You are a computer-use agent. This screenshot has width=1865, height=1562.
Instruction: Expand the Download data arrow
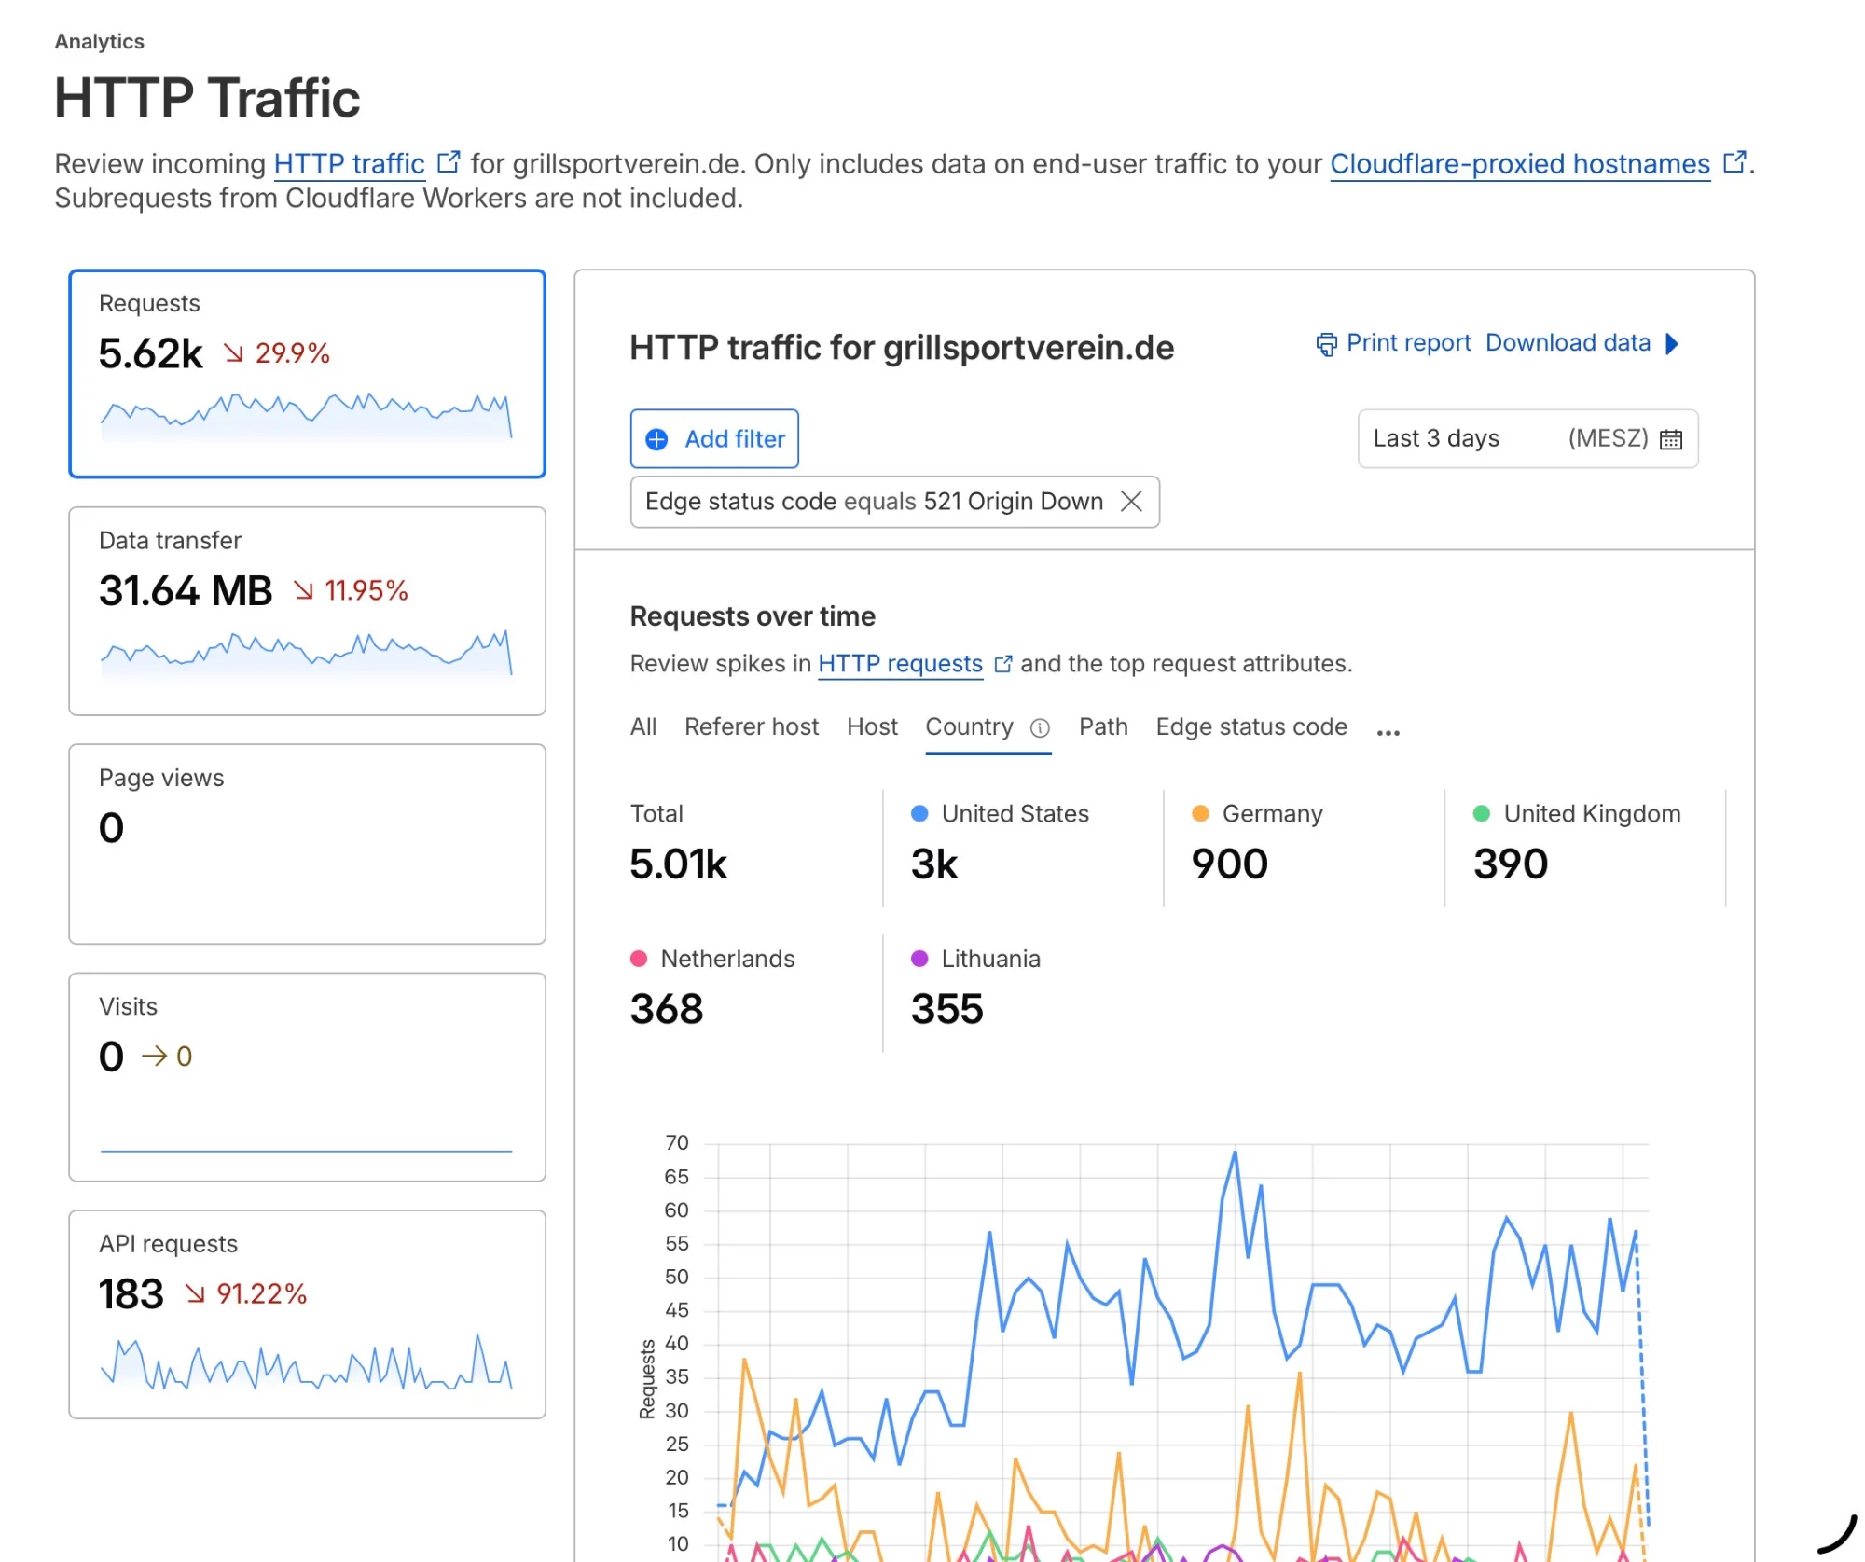[1672, 344]
